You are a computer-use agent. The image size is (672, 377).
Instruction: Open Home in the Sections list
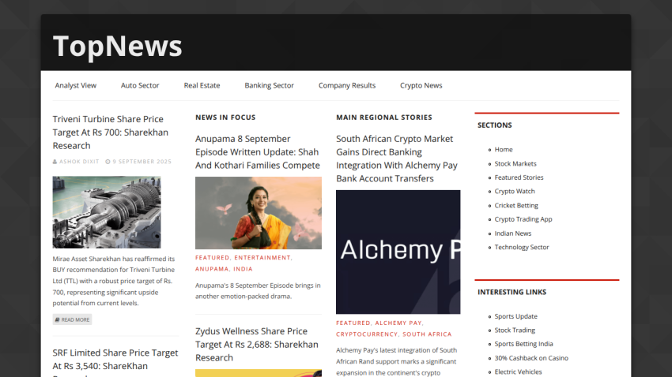pos(504,150)
